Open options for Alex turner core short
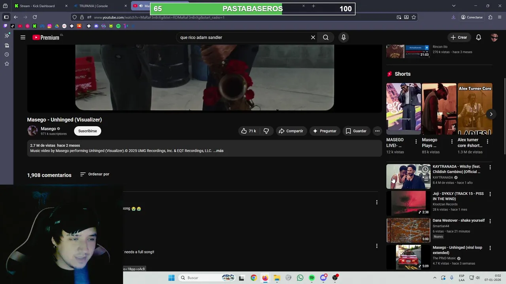Viewport: 506px width, 284px height. [x=487, y=142]
